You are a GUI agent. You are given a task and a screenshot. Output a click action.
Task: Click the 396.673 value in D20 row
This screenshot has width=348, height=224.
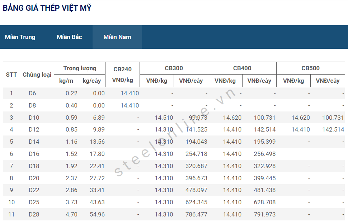click(x=196, y=178)
